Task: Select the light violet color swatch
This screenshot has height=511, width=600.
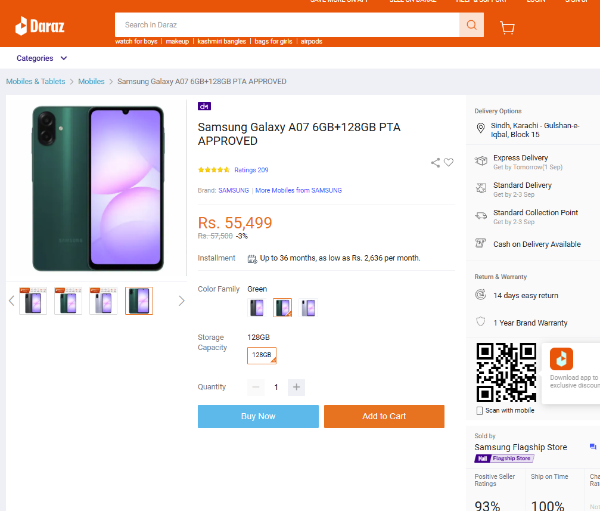Action: (x=308, y=308)
